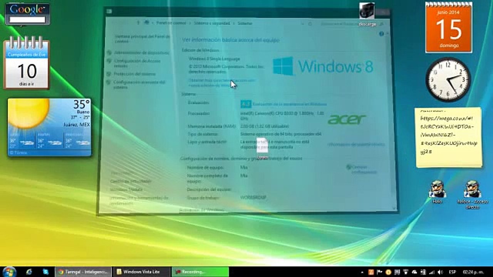
Task: Click the 'Windows Update' link in left pane
Action: click(x=126, y=189)
